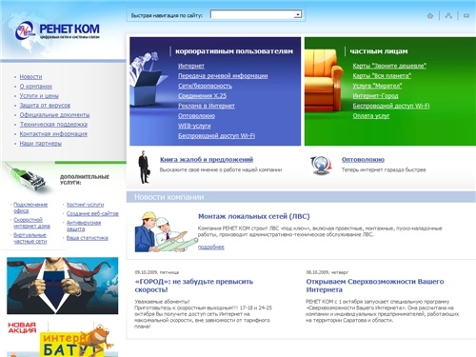476x357 pixels.
Task: Click Виртуальные частные сети link
Action: 30,238
